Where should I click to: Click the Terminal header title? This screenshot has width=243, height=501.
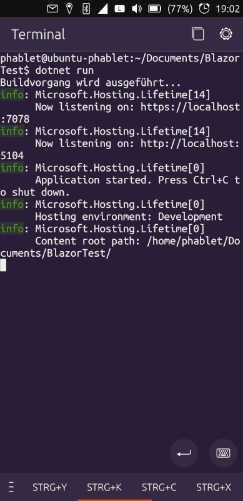tap(38, 34)
